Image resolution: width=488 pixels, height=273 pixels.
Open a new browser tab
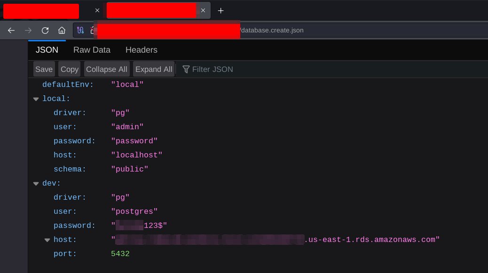point(220,10)
